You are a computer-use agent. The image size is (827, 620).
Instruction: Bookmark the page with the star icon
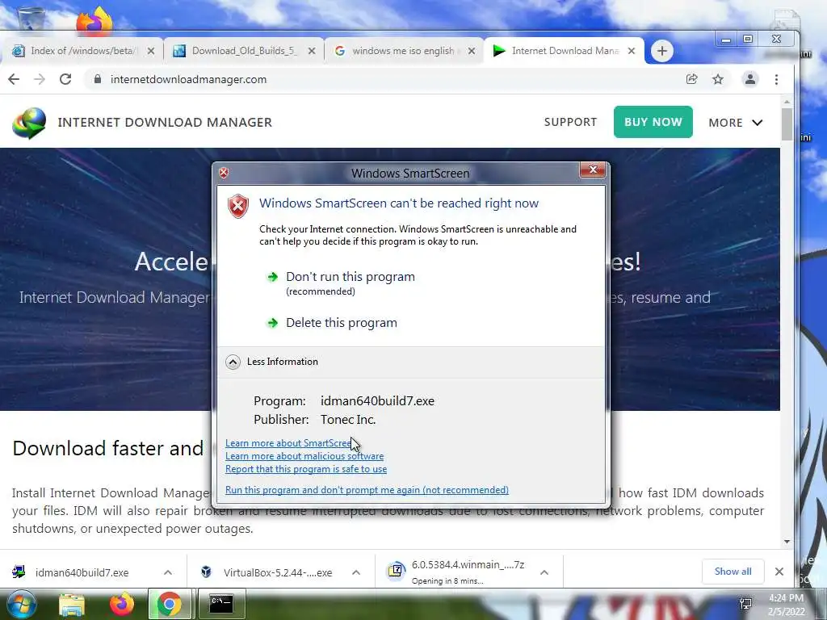pyautogui.click(x=718, y=79)
